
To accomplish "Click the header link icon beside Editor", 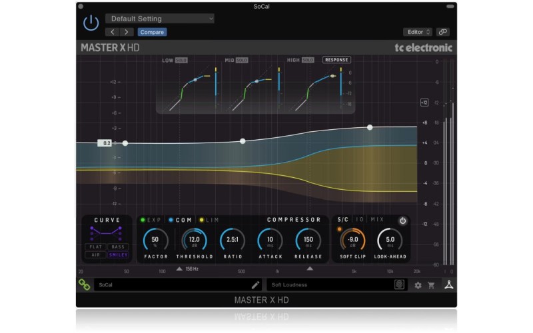I will point(442,32).
